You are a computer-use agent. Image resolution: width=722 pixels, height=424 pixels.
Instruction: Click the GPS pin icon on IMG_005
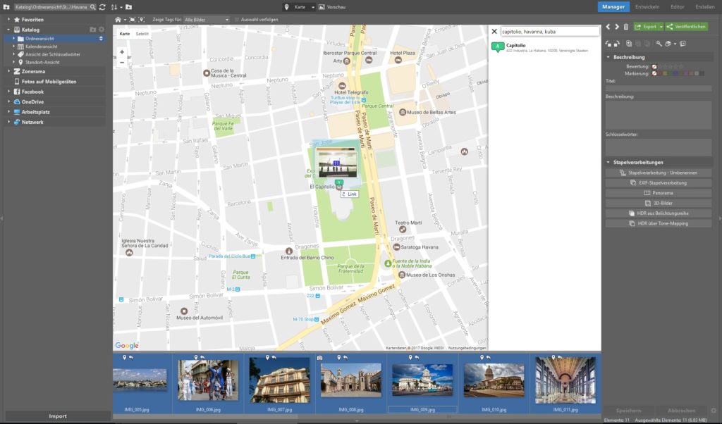click(124, 357)
